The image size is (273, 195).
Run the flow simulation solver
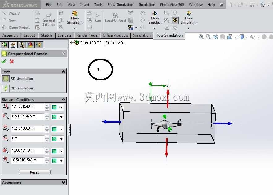pos(98,18)
